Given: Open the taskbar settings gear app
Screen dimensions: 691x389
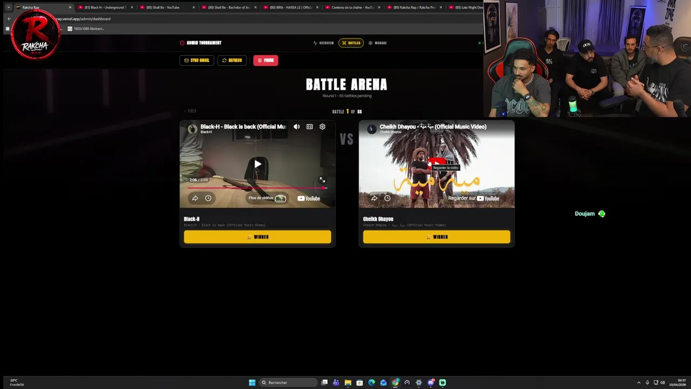Looking at the screenshot, I should (x=419, y=383).
